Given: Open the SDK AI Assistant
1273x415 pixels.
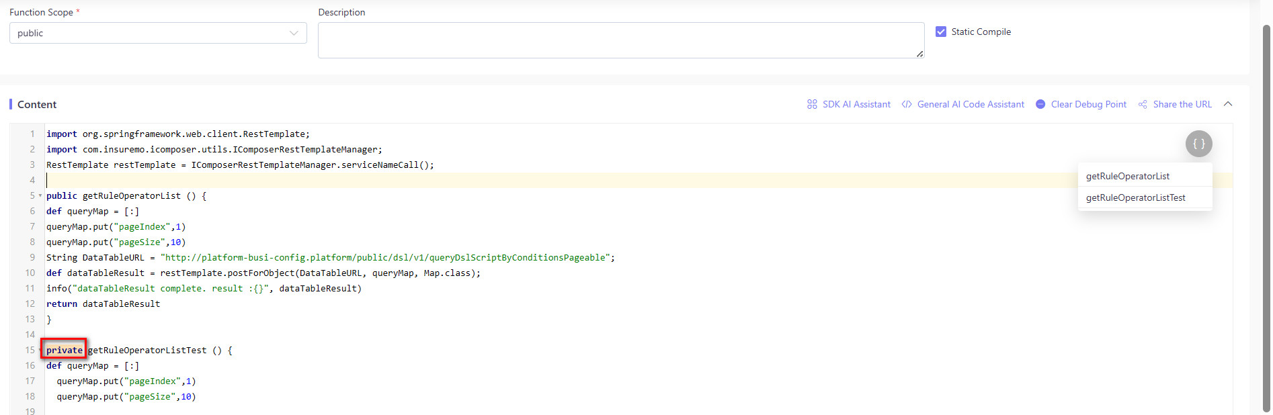Looking at the screenshot, I should click(856, 104).
